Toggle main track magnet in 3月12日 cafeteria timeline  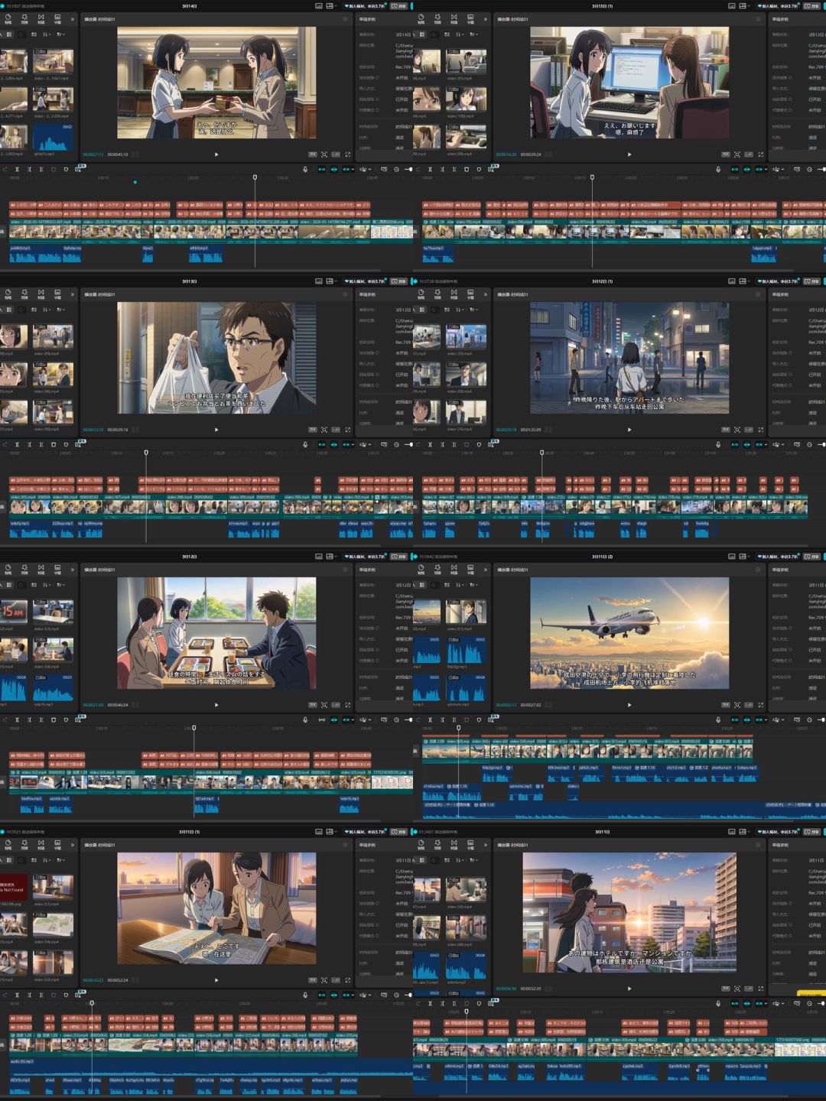tap(321, 719)
